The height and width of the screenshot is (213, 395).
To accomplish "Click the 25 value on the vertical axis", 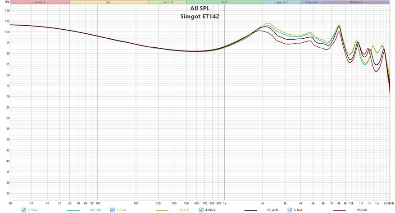I will [8, 193].
